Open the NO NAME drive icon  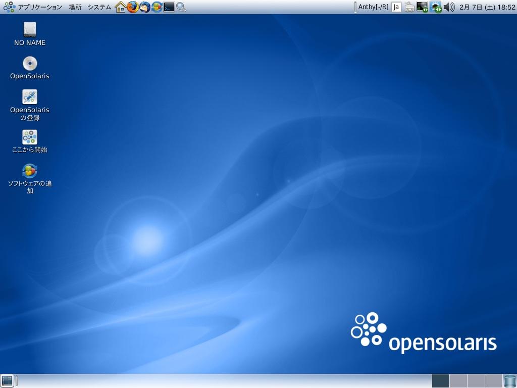point(30,34)
